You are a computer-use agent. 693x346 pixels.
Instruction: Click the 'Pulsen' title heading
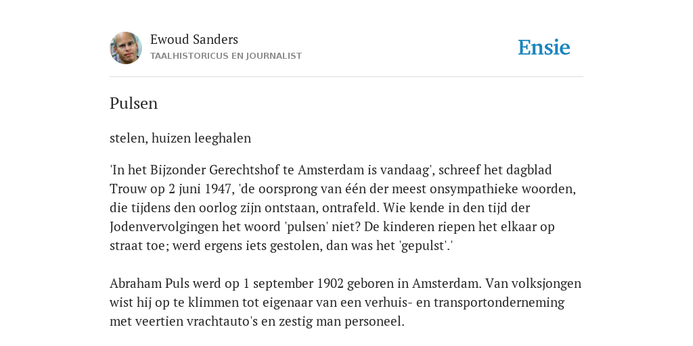click(x=133, y=103)
